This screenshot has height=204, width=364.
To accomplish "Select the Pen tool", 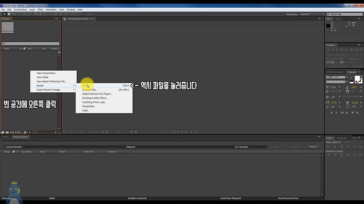I will click(40, 14).
